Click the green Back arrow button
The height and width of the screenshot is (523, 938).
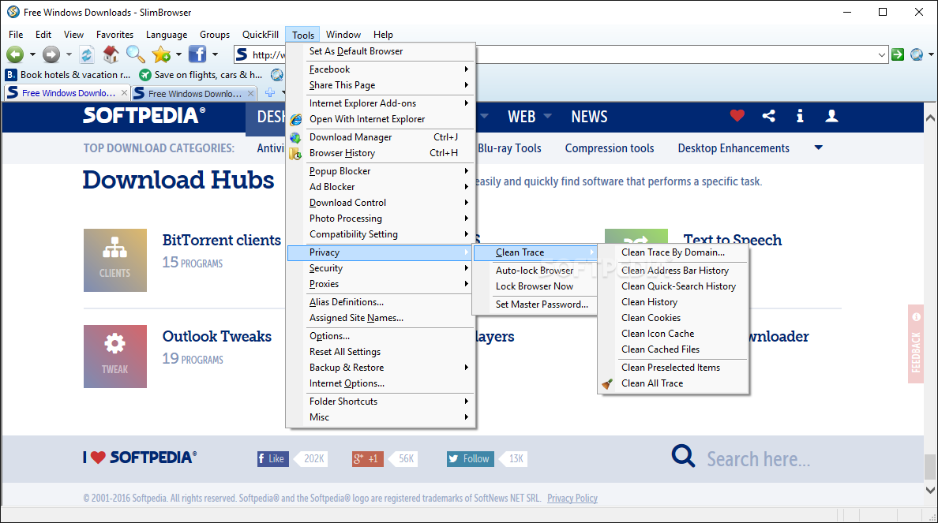coord(15,54)
